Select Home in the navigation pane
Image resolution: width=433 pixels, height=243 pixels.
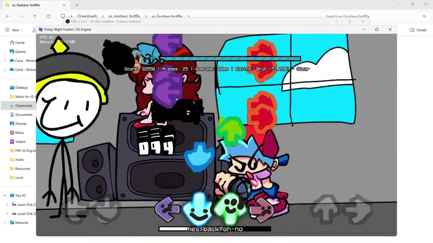(20, 43)
